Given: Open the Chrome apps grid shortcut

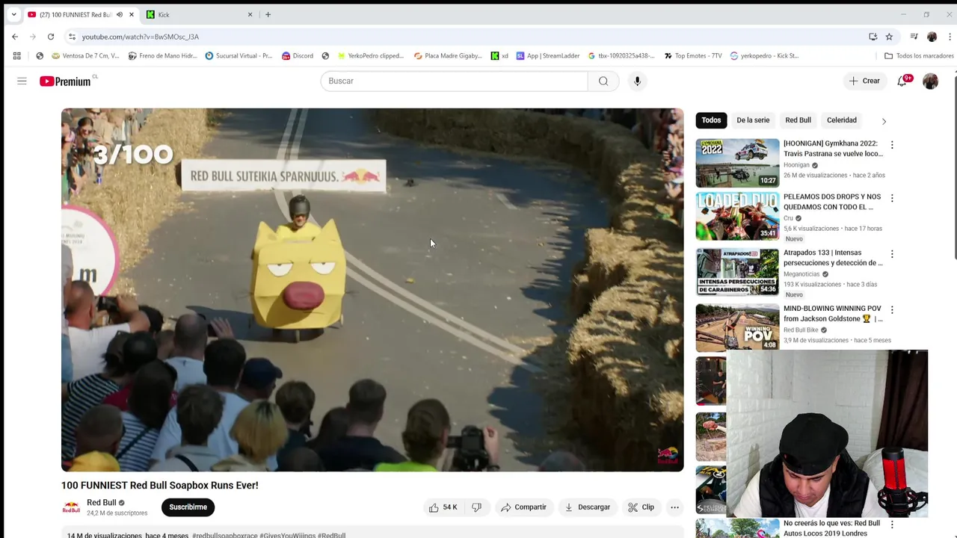Looking at the screenshot, I should point(16,55).
